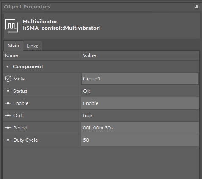Click the Status slot icon

[x=8, y=91]
